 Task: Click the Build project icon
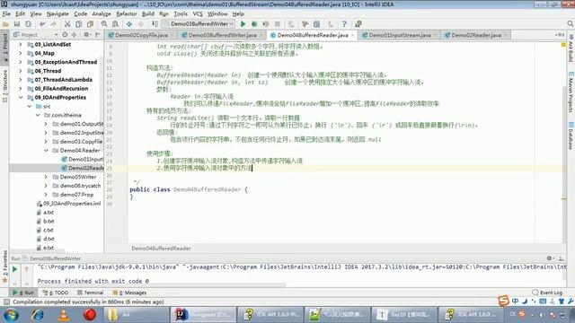[x=155, y=24]
